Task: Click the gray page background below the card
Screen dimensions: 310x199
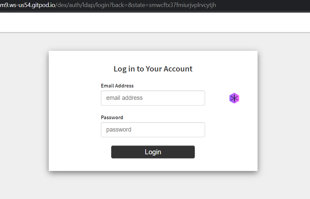Action: pyautogui.click(x=155, y=185)
